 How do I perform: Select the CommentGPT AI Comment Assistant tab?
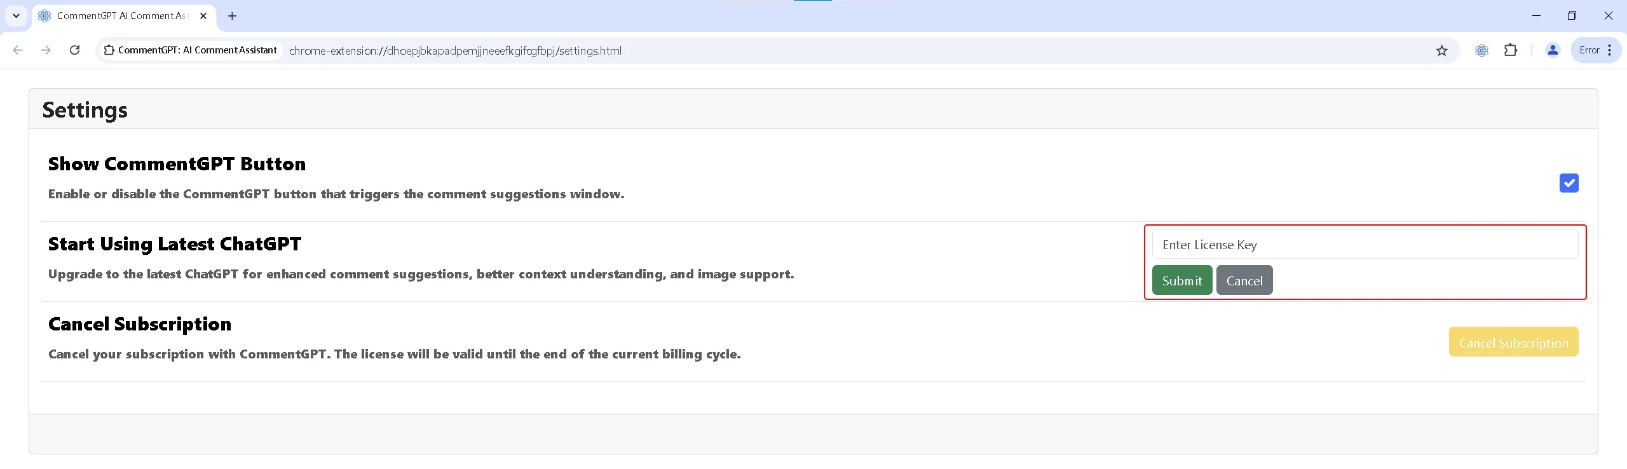123,16
